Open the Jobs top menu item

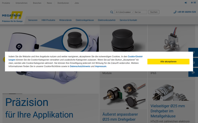point(77,3)
